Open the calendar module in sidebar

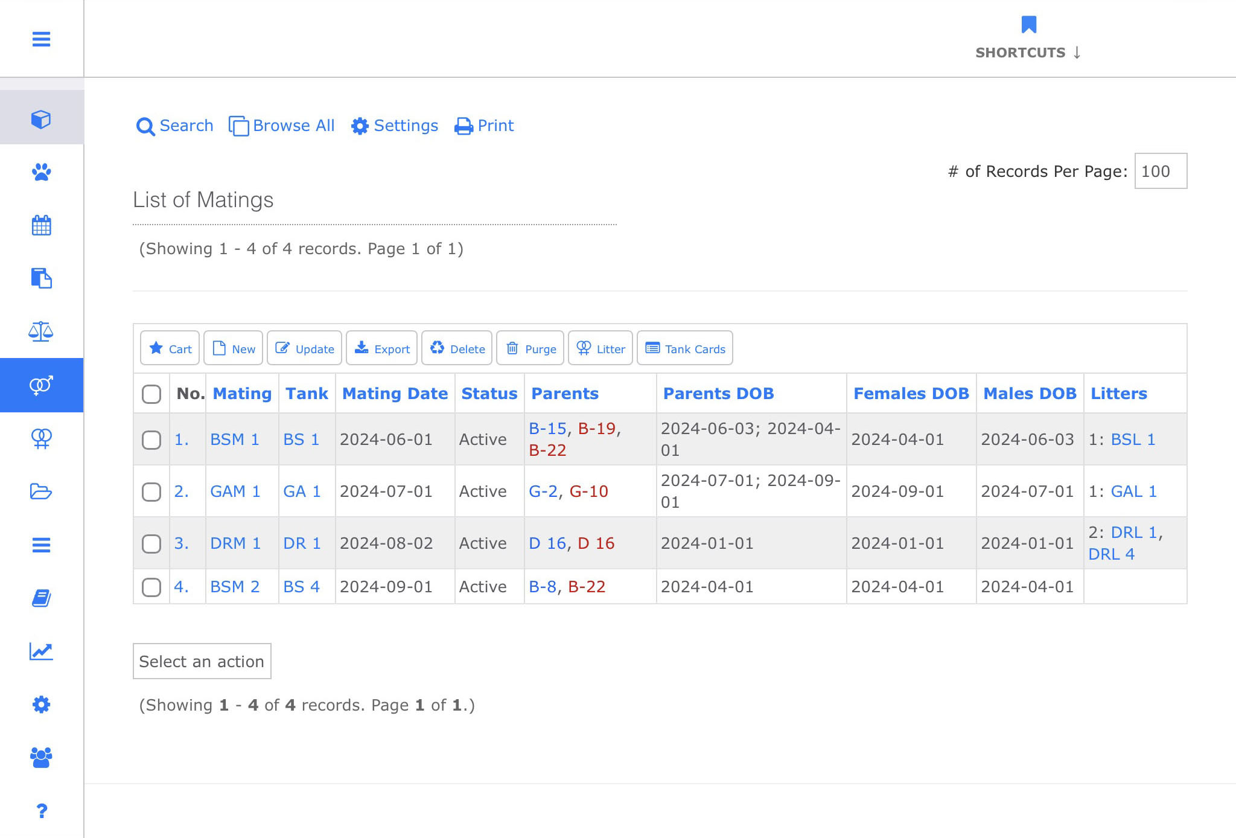point(41,225)
